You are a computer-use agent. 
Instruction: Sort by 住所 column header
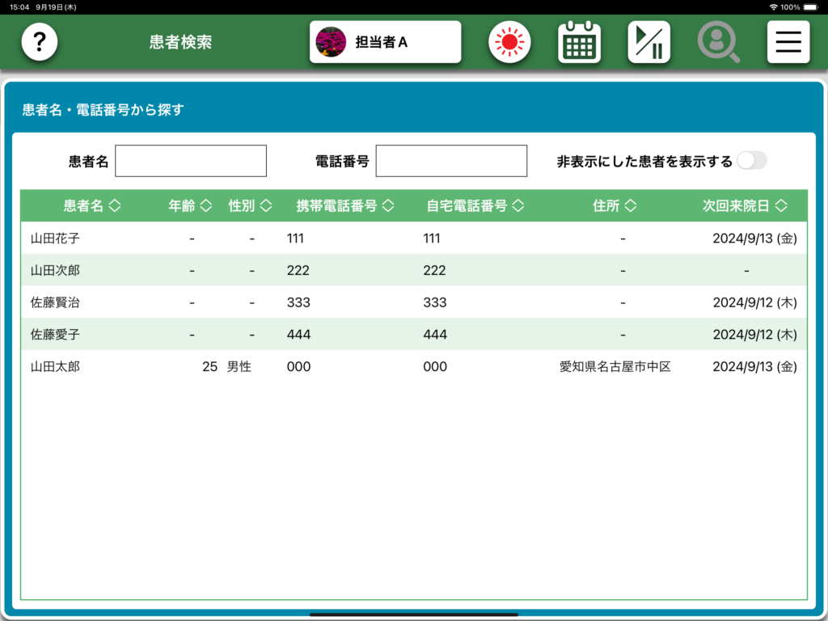(615, 206)
